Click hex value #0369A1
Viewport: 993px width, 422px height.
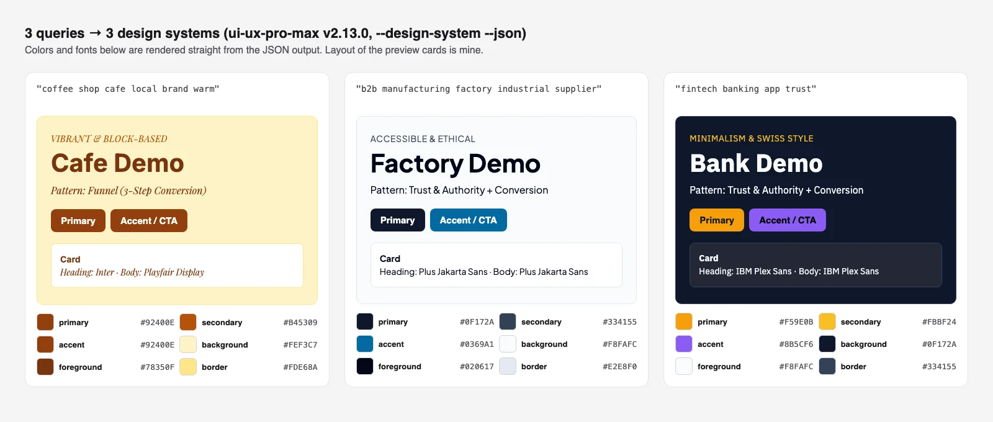click(x=477, y=344)
